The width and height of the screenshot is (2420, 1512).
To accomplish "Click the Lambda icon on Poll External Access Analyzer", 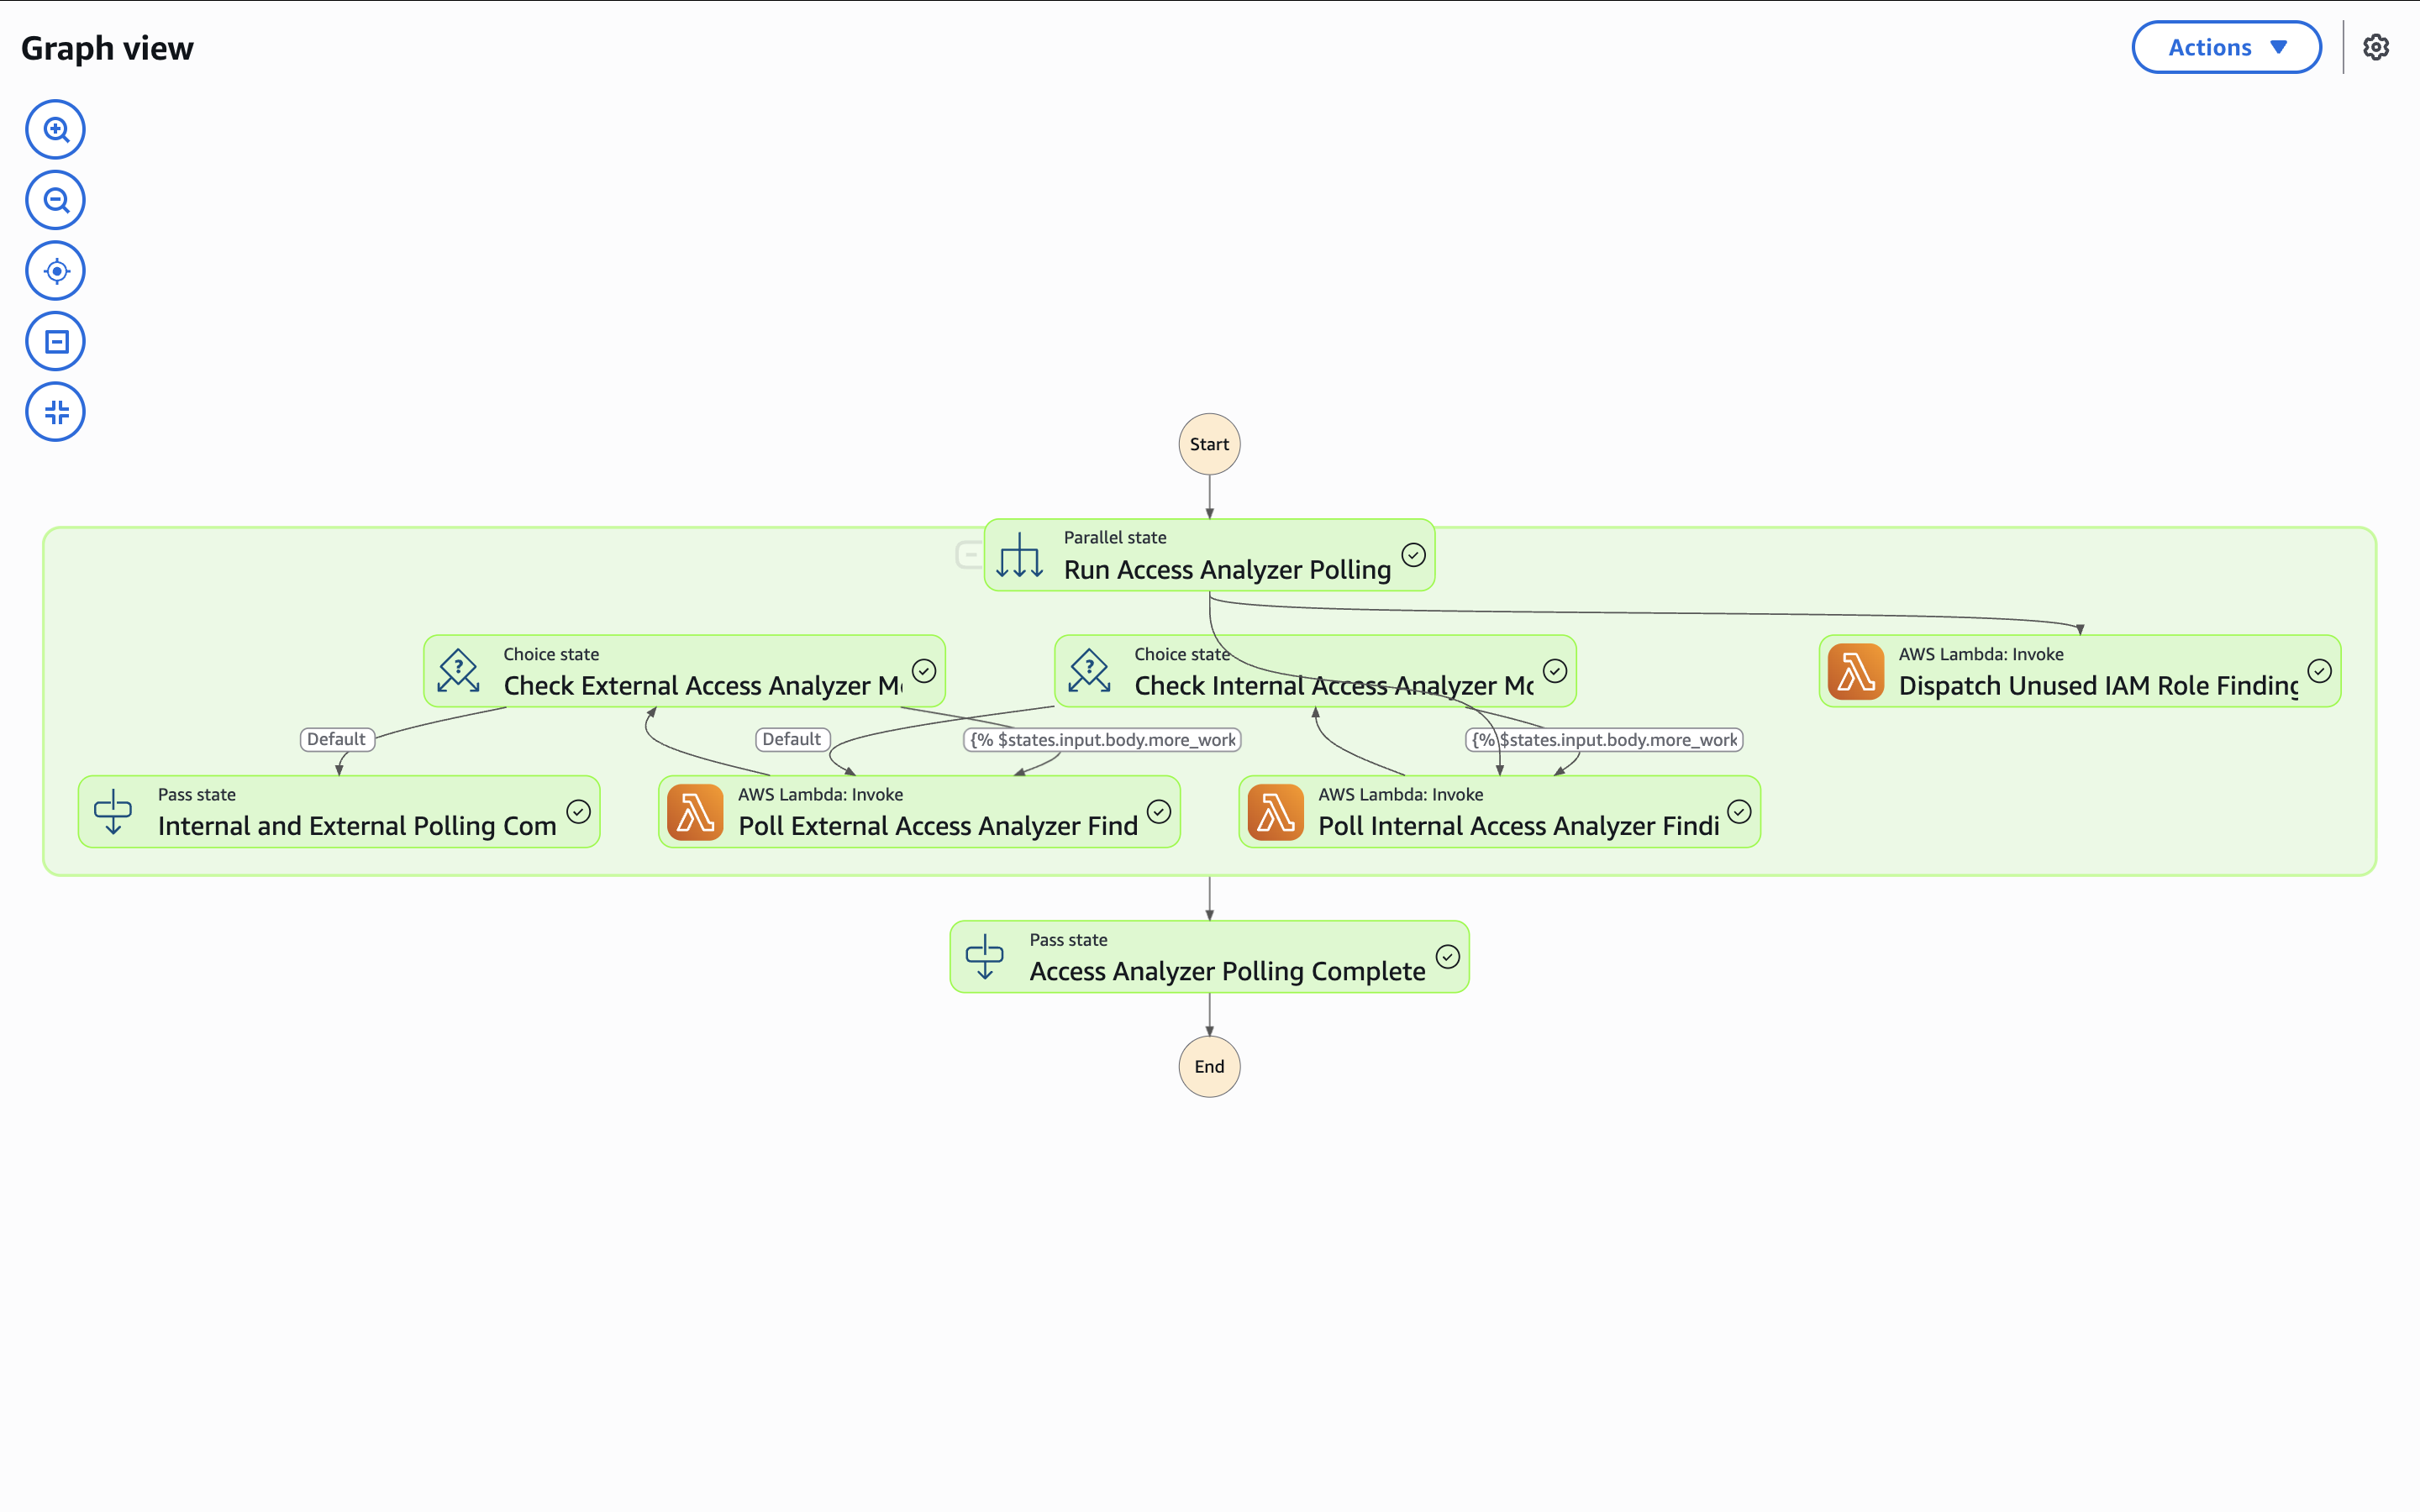I will [x=695, y=812].
